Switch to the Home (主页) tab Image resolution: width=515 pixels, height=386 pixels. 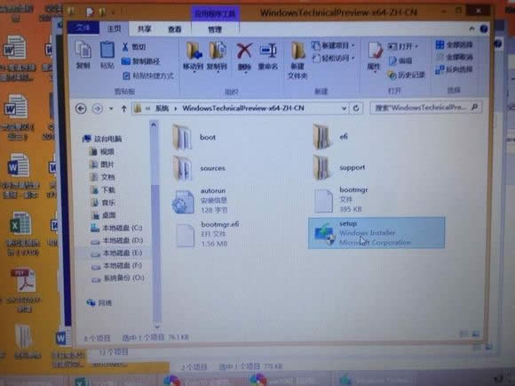tap(114, 28)
